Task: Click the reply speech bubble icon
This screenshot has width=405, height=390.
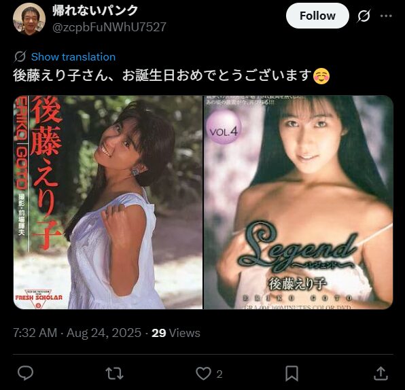Action: [x=25, y=373]
